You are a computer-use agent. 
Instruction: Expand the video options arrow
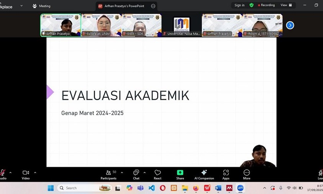click(35, 173)
